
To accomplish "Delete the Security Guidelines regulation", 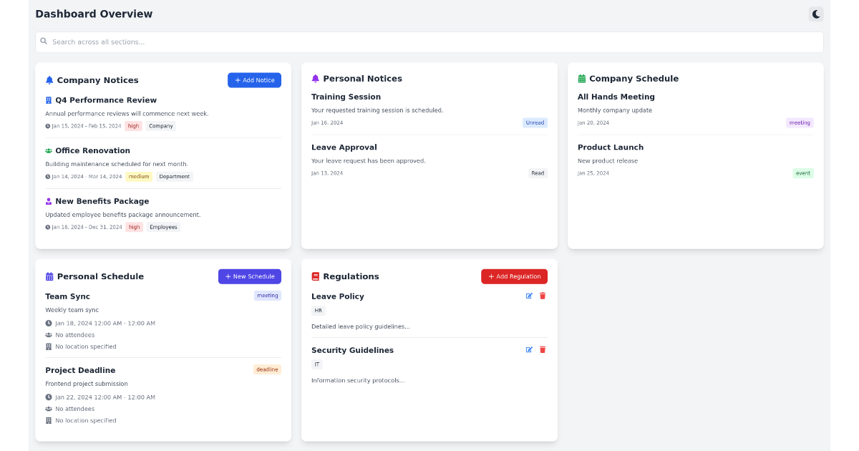I will [542, 350].
